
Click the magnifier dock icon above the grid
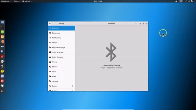click(x=2, y=86)
